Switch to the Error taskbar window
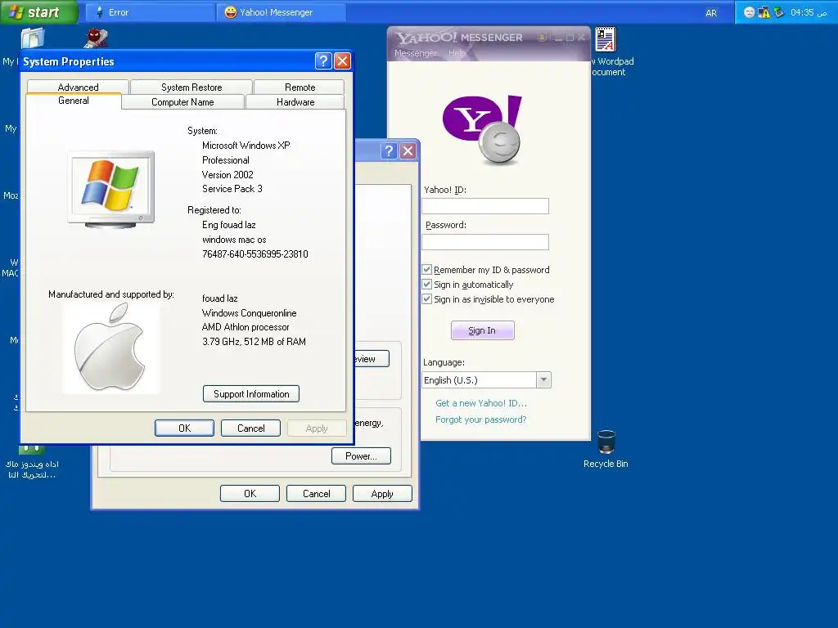The width and height of the screenshot is (838, 628). (x=150, y=11)
